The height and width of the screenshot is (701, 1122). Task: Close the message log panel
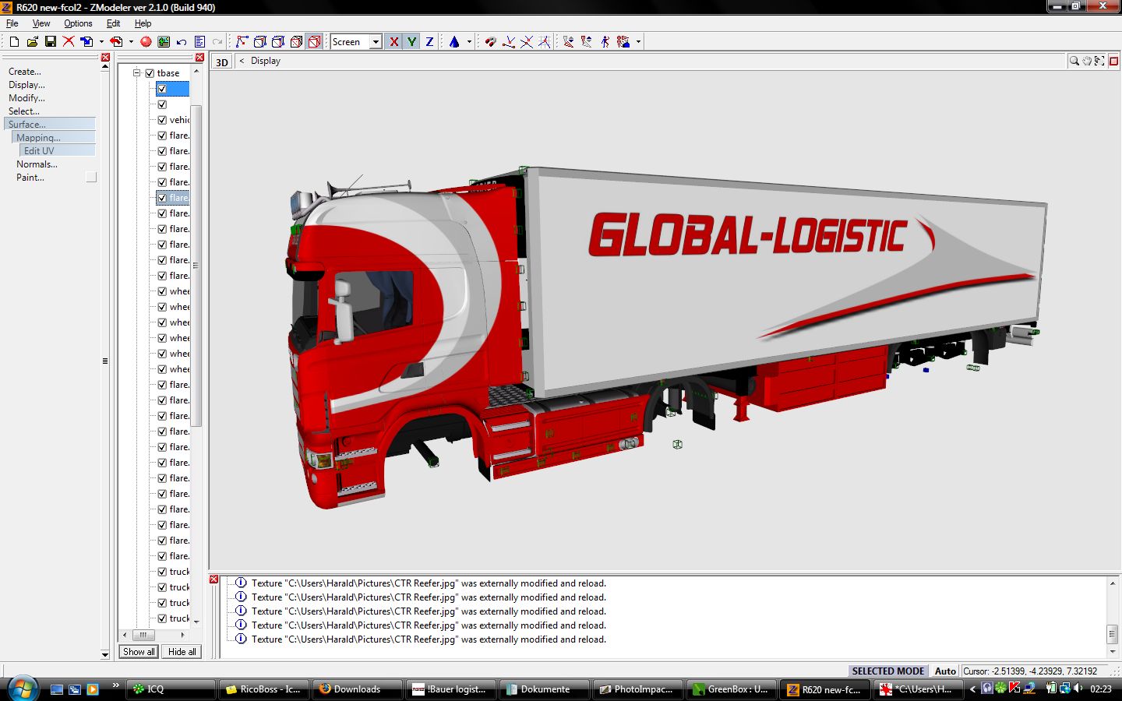pos(214,579)
